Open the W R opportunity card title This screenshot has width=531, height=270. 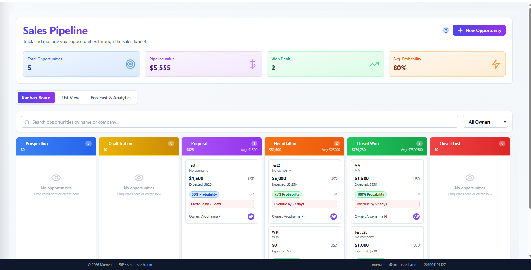(x=275, y=232)
